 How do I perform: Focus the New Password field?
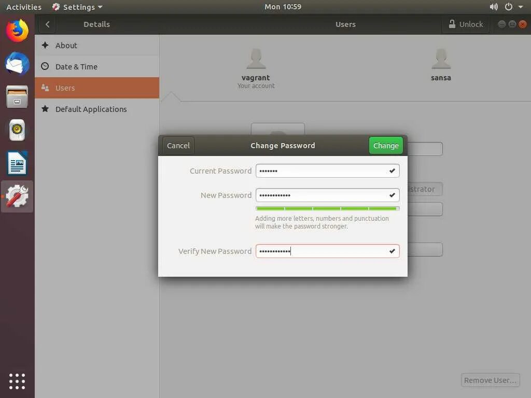tap(328, 195)
